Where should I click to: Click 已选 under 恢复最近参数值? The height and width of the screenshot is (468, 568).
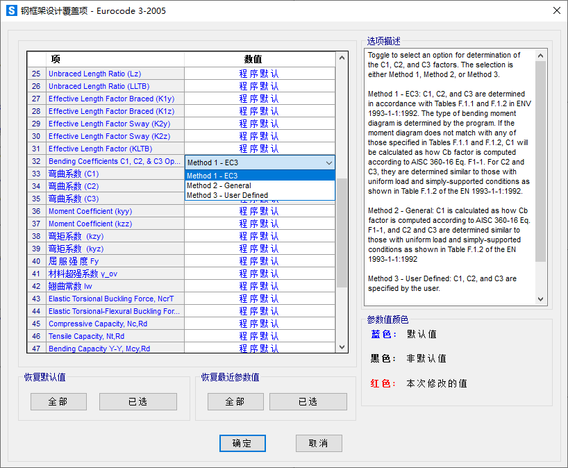point(308,401)
